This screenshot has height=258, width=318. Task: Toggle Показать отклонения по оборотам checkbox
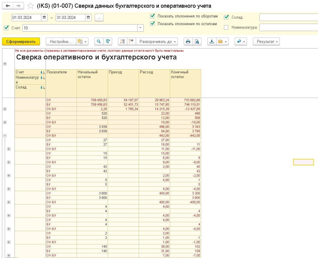pyautogui.click(x=152, y=16)
